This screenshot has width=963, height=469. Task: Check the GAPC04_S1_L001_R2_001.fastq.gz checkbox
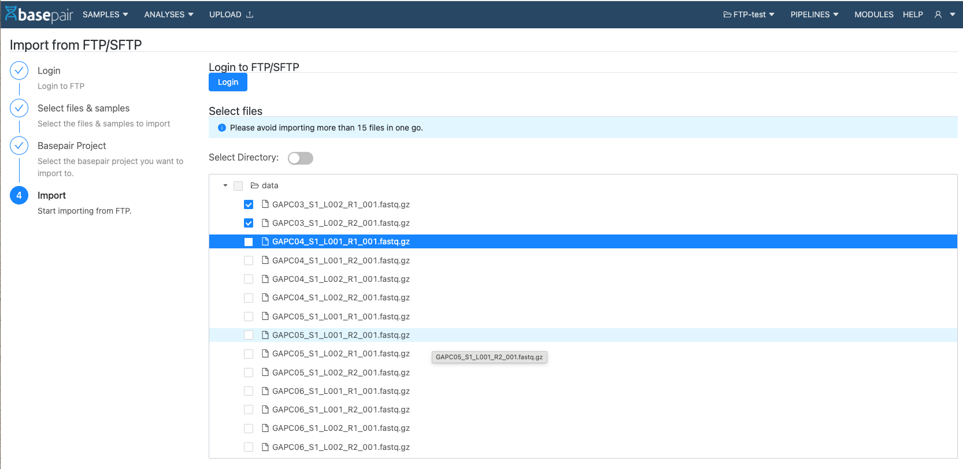pos(249,260)
